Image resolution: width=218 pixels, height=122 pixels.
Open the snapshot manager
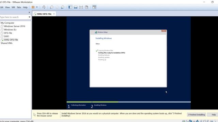point(63,7)
